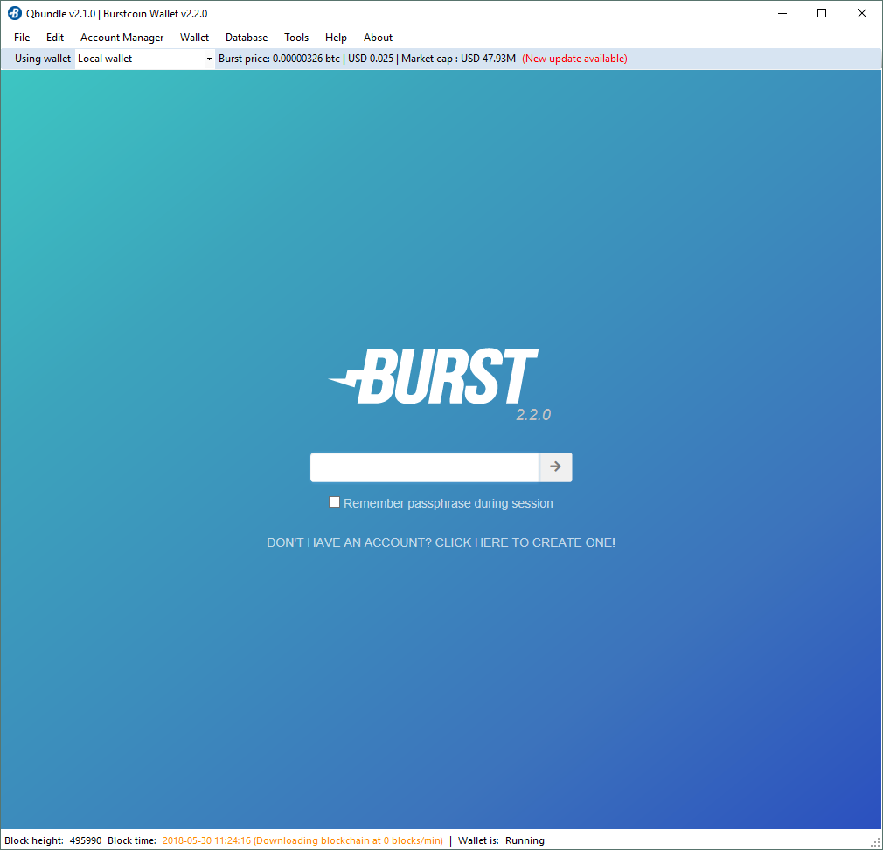Click the New update available link

[x=574, y=59]
